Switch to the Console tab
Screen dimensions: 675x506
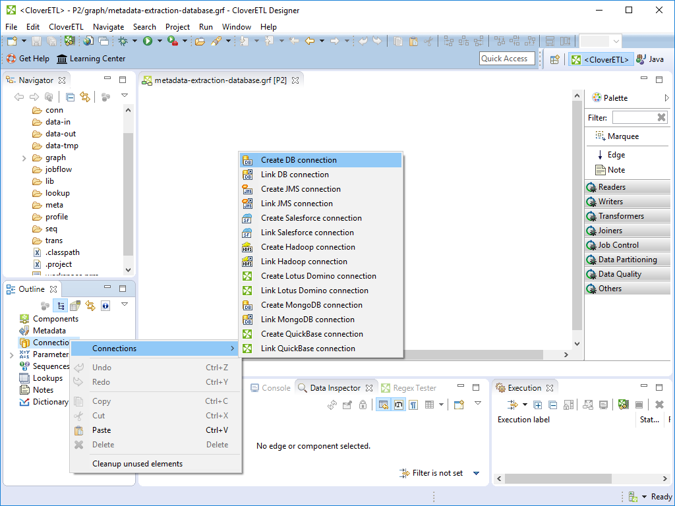point(271,388)
